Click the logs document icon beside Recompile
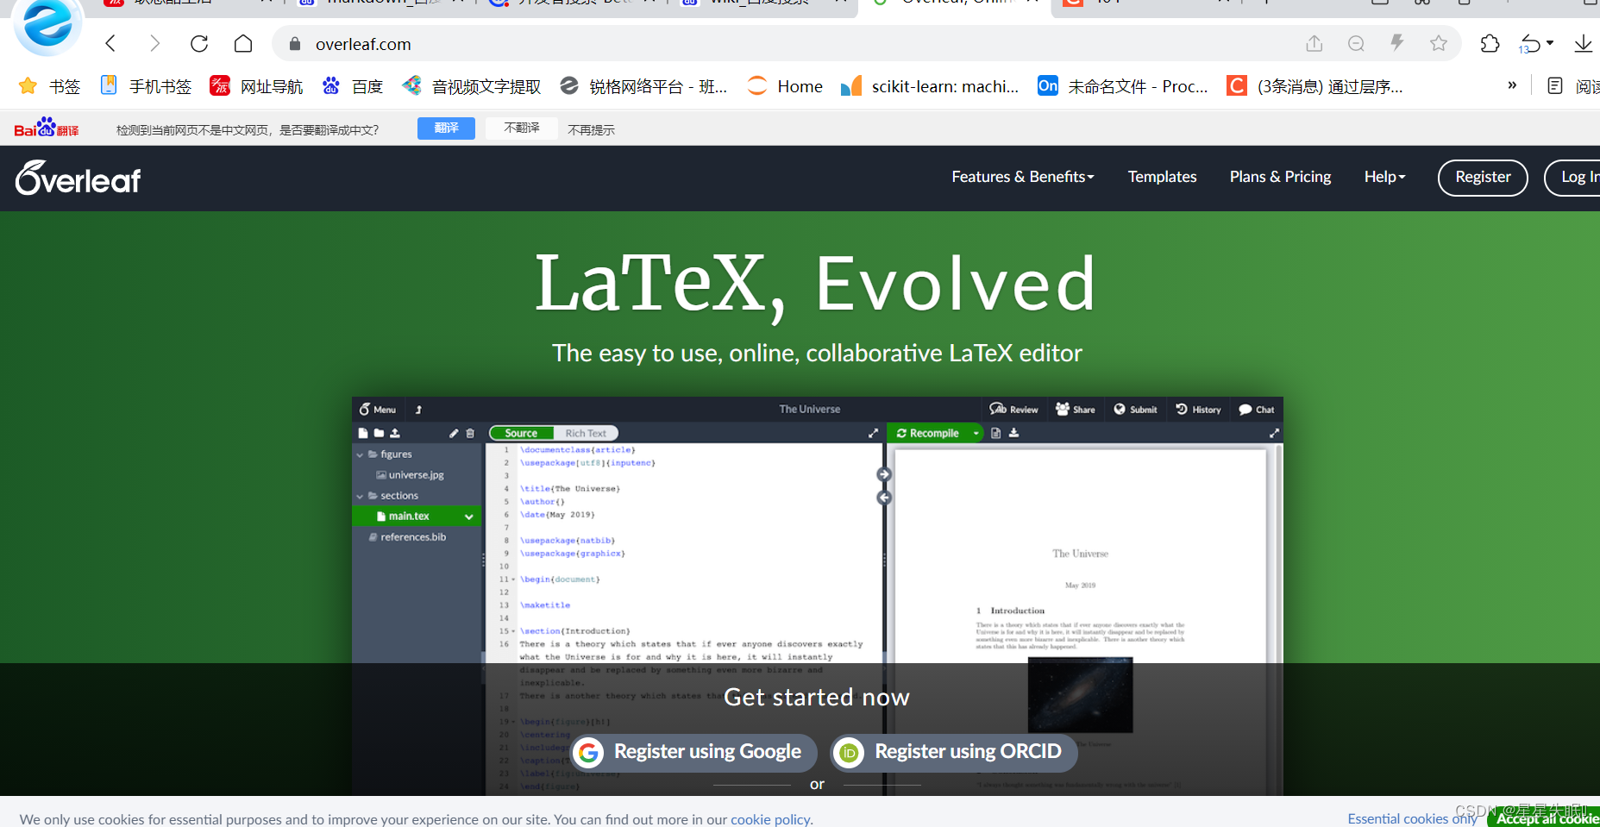This screenshot has width=1600, height=827. pos(996,433)
